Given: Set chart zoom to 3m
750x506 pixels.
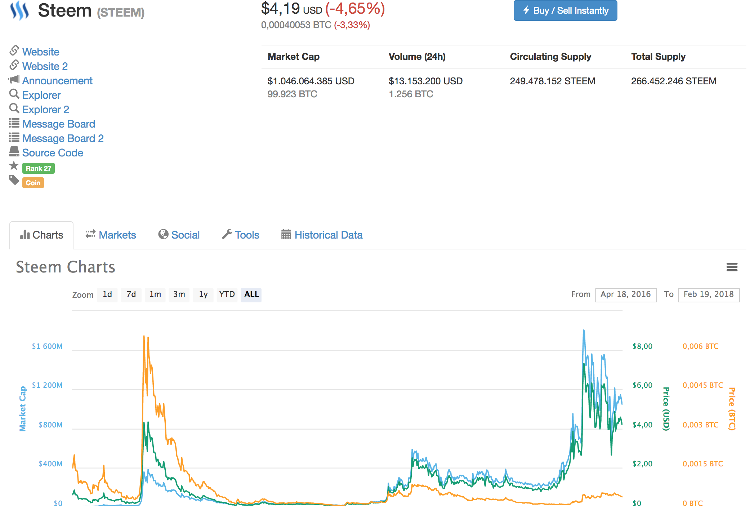Looking at the screenshot, I should point(179,294).
